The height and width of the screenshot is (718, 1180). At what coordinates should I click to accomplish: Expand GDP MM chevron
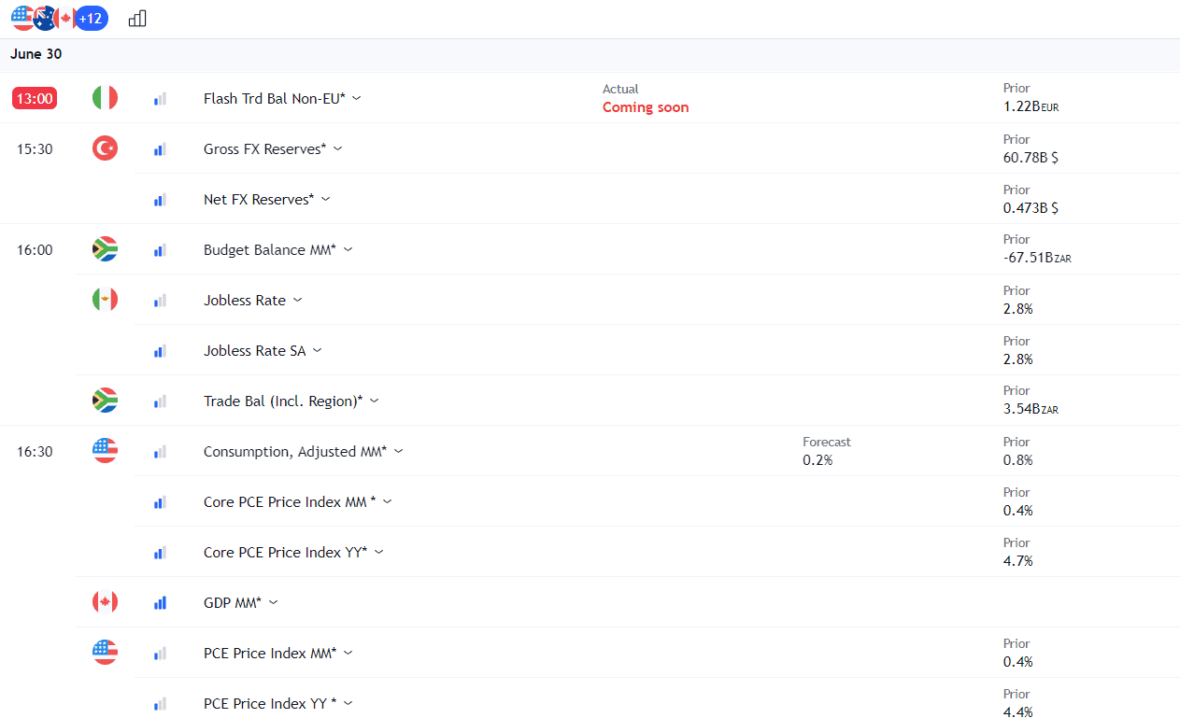pos(273,602)
